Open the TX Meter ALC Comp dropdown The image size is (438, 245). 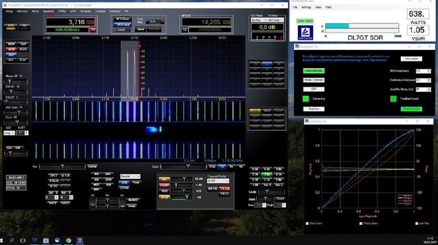(x=276, y=20)
